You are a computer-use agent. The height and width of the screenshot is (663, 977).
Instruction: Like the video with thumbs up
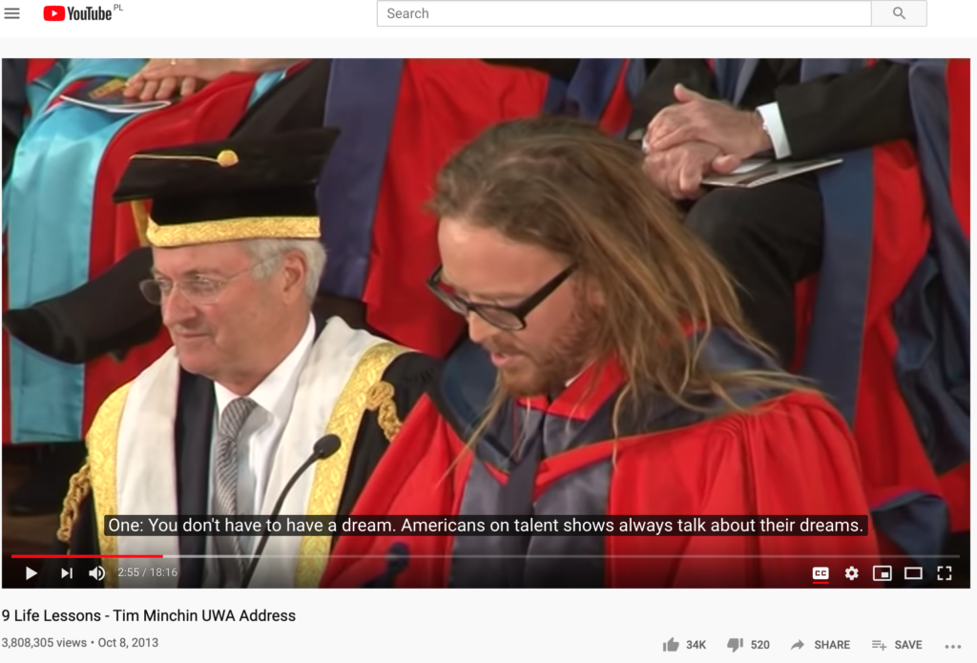click(x=683, y=645)
